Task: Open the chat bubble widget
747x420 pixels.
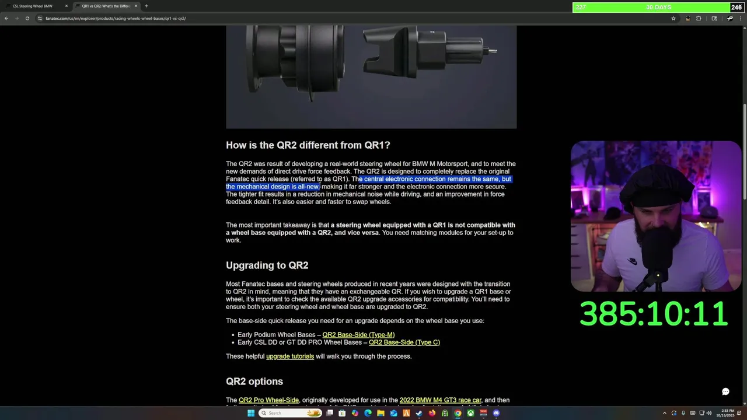Action: tap(725, 391)
